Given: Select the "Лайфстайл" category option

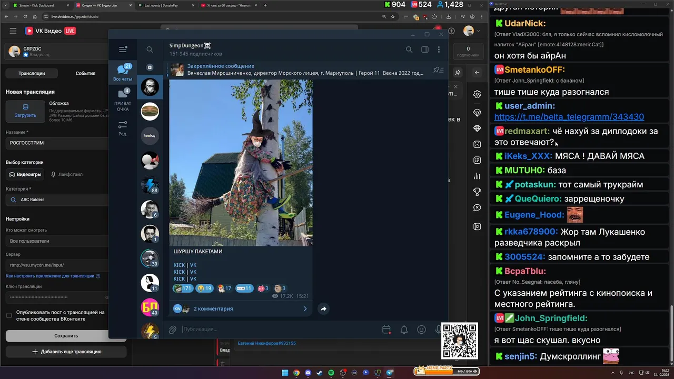Looking at the screenshot, I should click(66, 174).
